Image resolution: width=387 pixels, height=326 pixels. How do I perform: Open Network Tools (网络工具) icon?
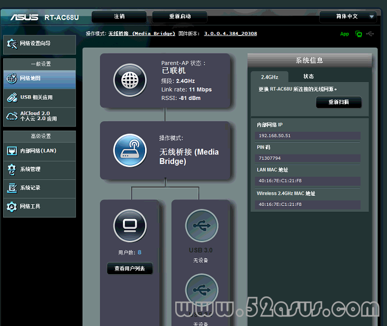[12, 206]
